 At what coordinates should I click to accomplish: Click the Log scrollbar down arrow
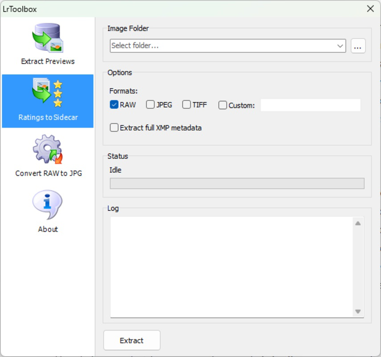pos(358,311)
